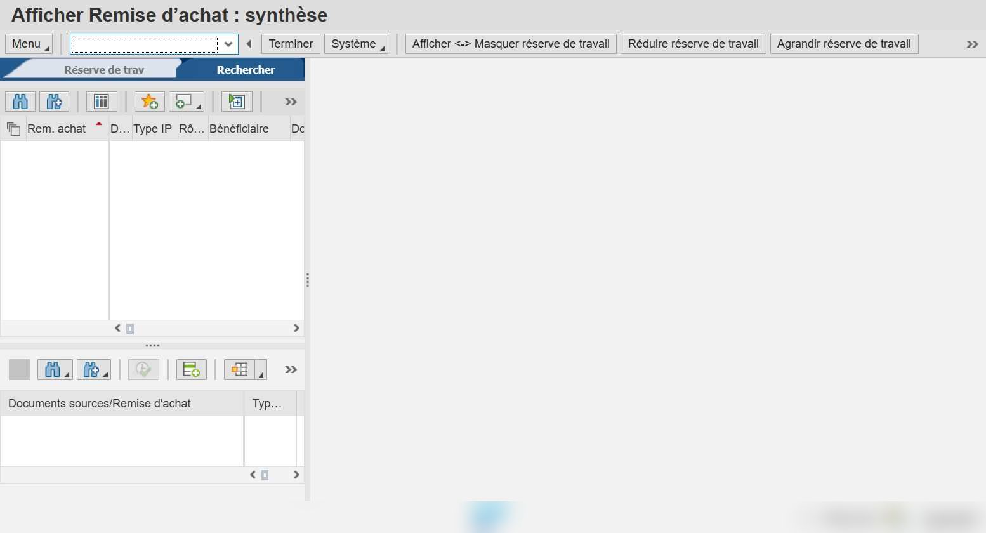Click inside the command input field
The image size is (986, 533).
pyautogui.click(x=145, y=44)
